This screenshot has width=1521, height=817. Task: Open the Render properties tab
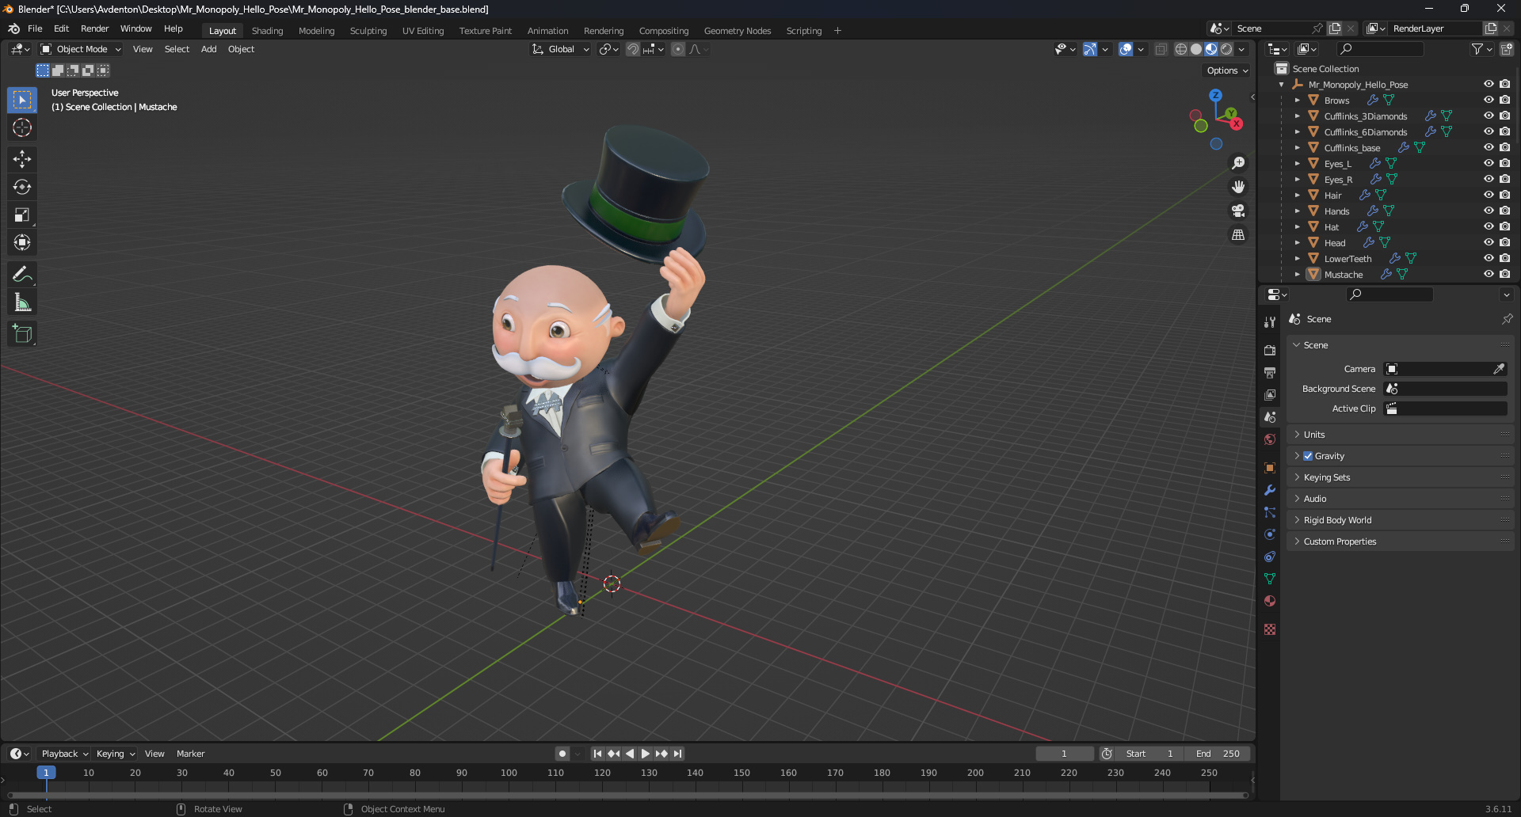point(1270,350)
